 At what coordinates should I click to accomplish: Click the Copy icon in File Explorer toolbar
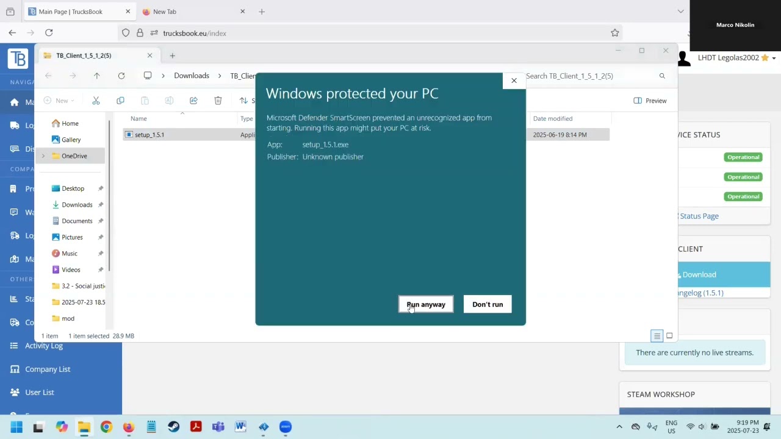click(x=120, y=101)
